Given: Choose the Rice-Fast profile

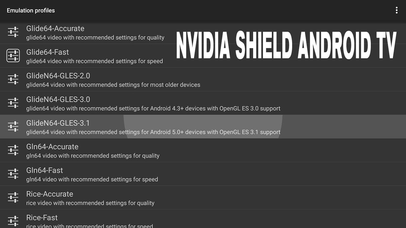Looking at the screenshot, I should point(203,219).
